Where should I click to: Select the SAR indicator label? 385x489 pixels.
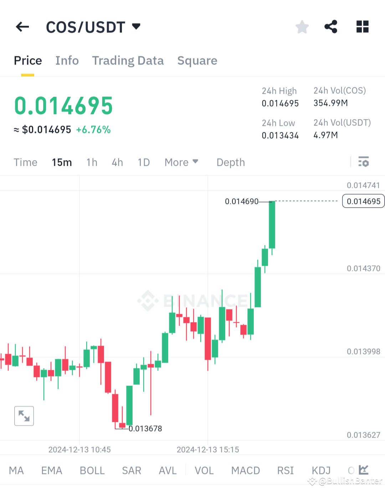coord(132,470)
